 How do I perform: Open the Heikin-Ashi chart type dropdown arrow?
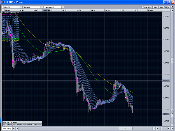[63, 7]
